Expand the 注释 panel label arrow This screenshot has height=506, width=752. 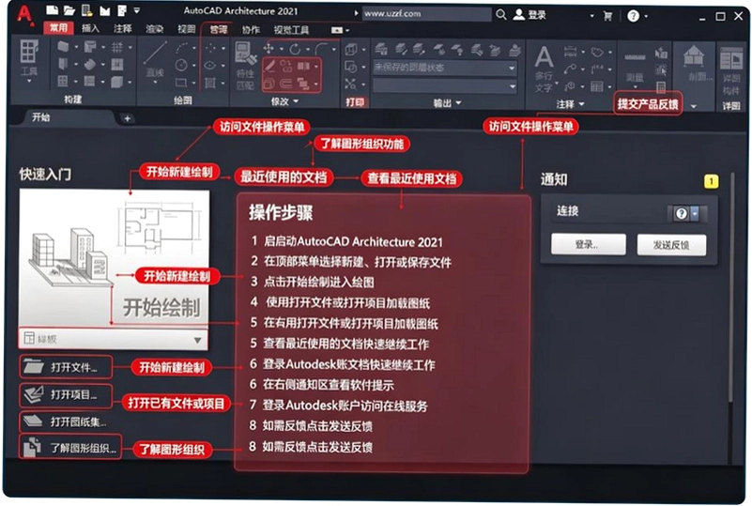point(582,103)
